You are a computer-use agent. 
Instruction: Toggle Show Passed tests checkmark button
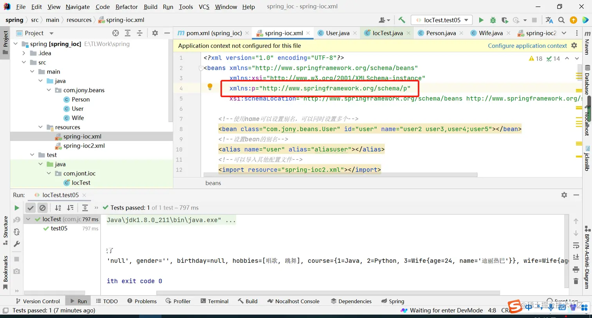click(x=31, y=208)
